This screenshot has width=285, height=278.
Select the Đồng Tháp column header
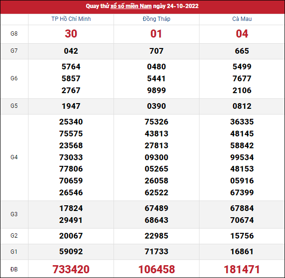pyautogui.click(x=156, y=19)
